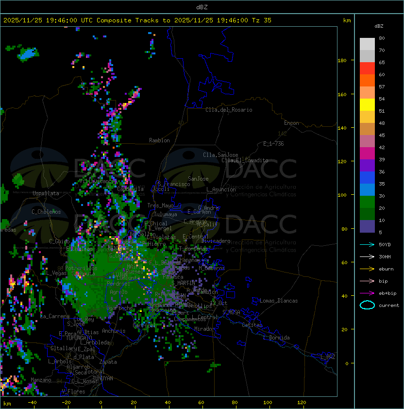
Task: Click the 'Villavicencio' map label
Action: [98, 181]
